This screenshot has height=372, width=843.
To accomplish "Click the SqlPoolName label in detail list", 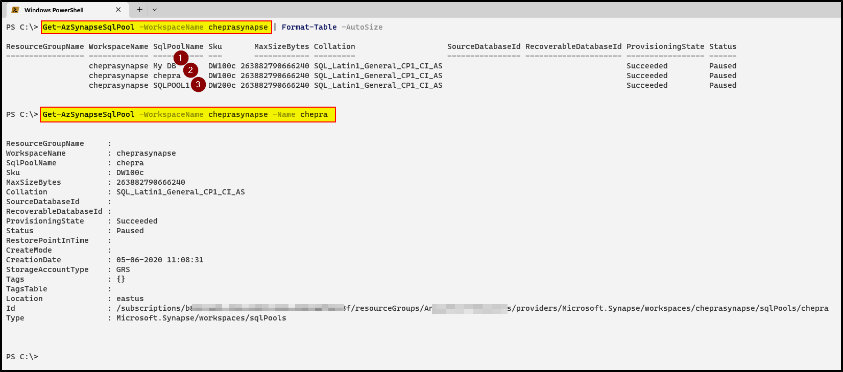I will pos(31,163).
